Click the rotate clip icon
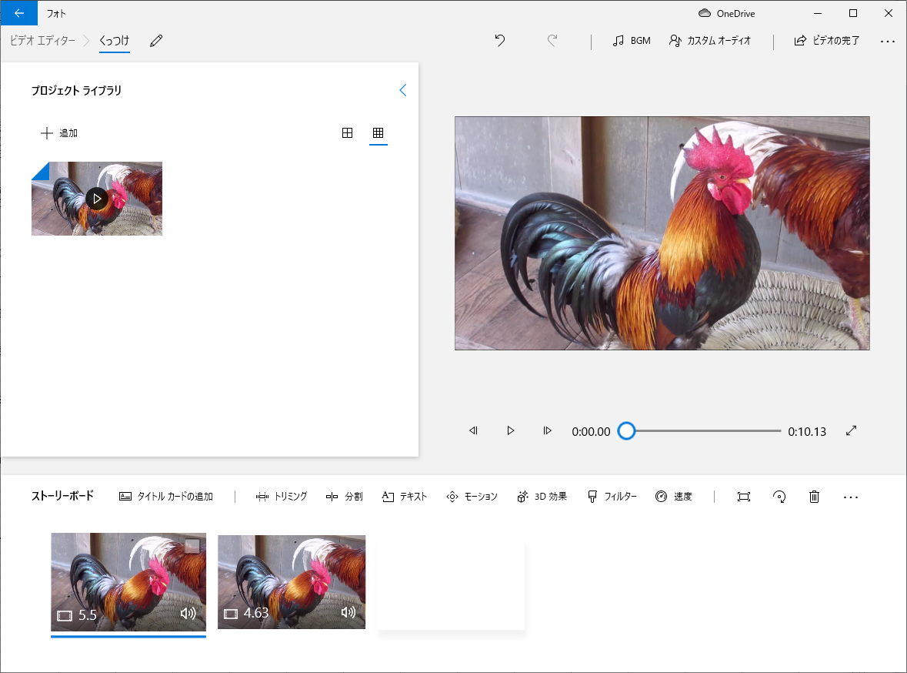The width and height of the screenshot is (907, 673). coord(779,497)
